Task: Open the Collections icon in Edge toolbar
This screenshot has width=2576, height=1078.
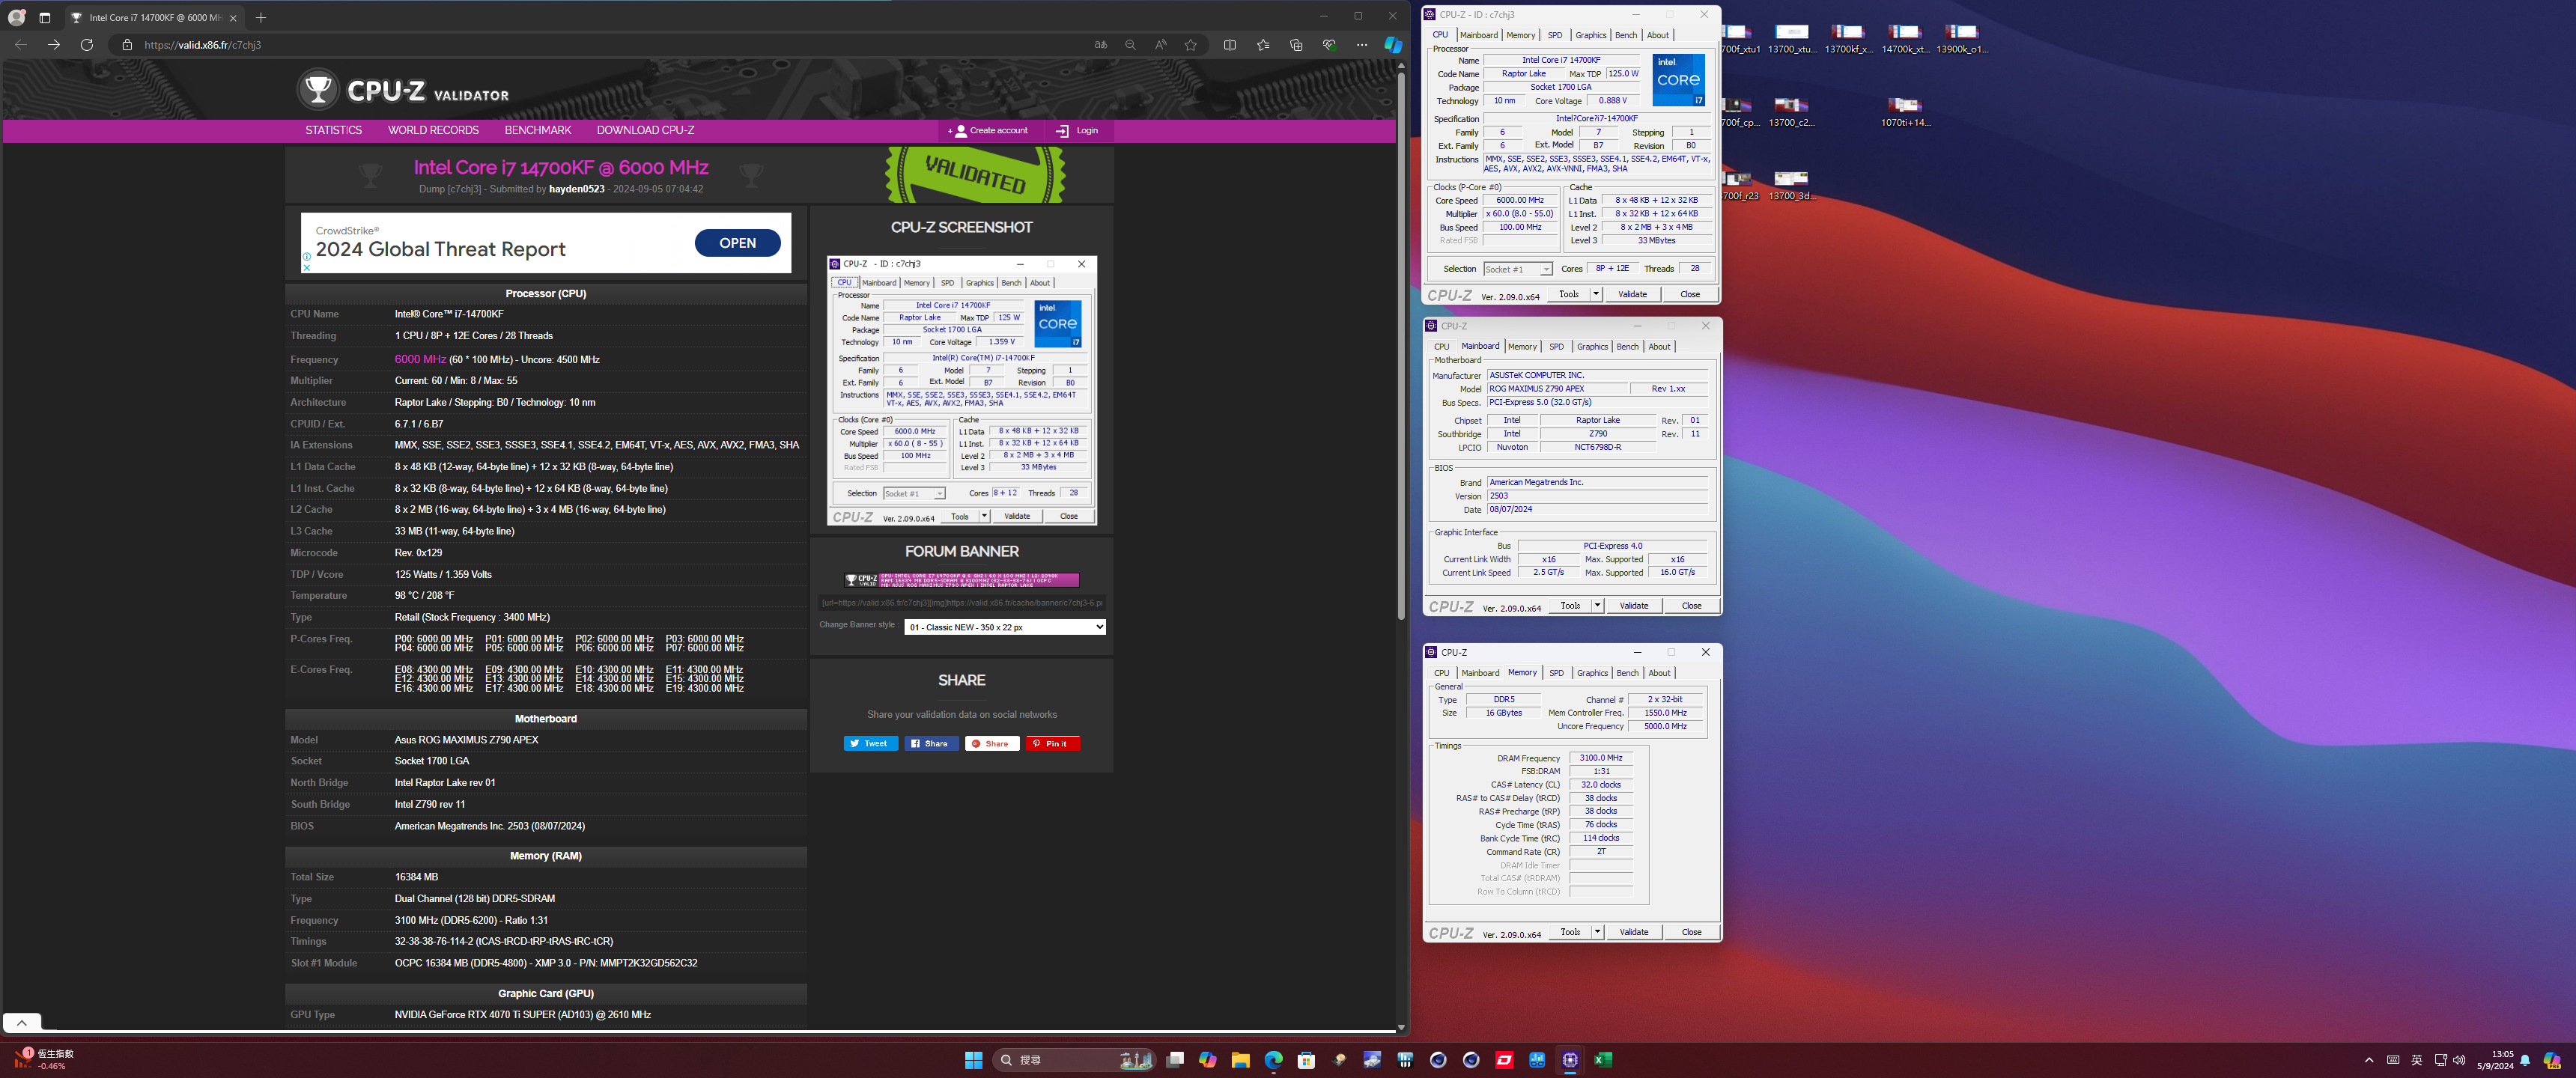Action: 1296,45
